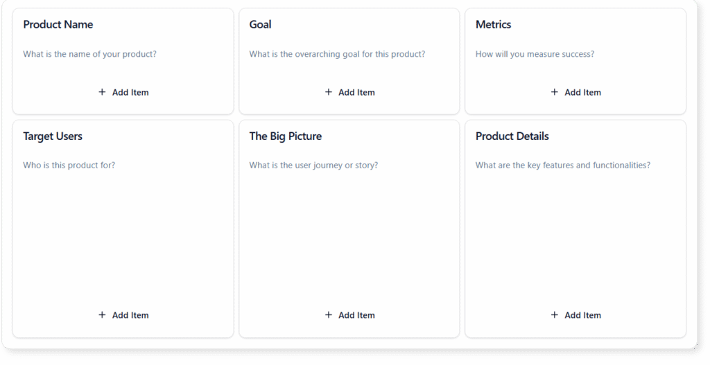Select the "user journey or story" prompt text
Screen dimensions: 710x365
[x=314, y=166]
